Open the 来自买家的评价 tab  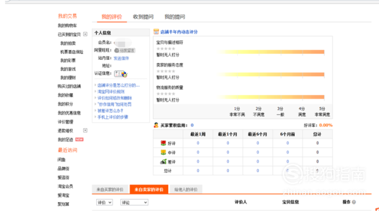110,189
